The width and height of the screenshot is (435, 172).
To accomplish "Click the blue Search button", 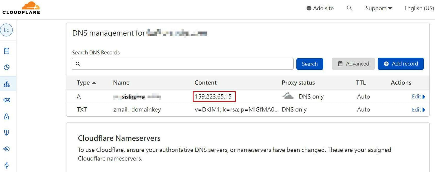I will coord(310,64).
